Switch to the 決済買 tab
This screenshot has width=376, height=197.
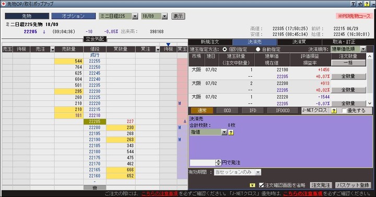click(299, 42)
